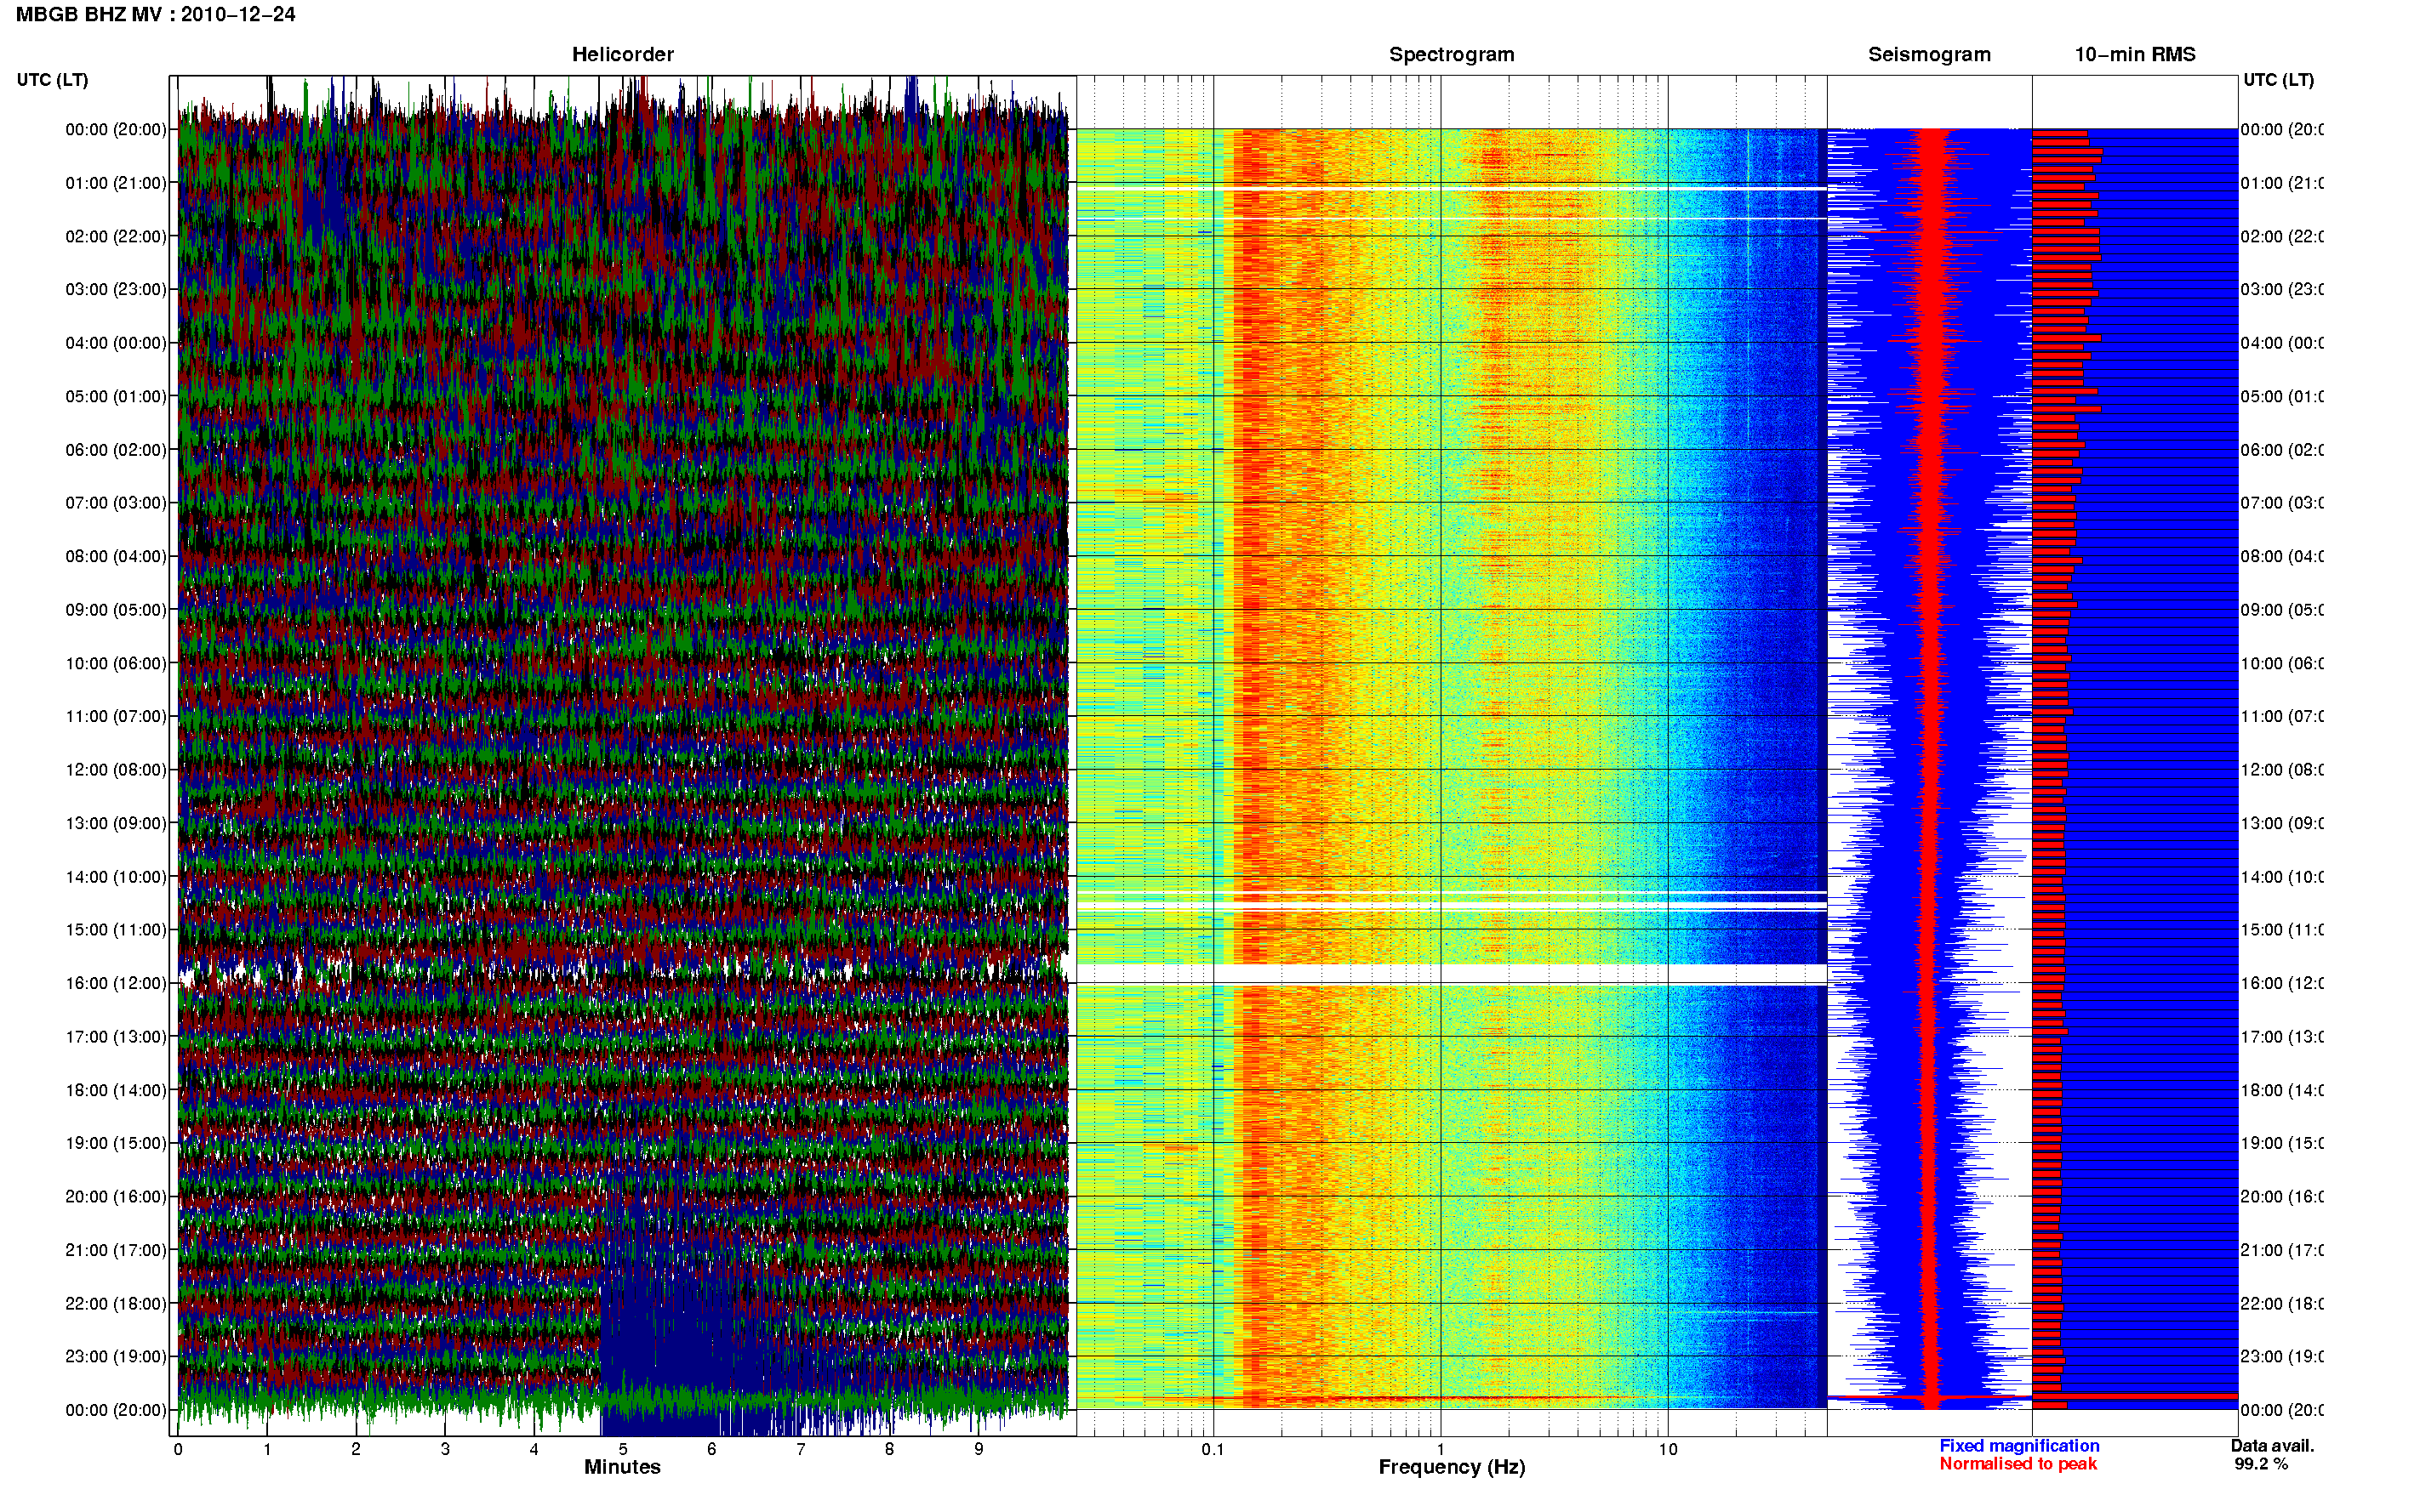Viewport: 2420px width, 1512px height.
Task: Click the UTC (LT) label above right time axis
Action: [x=2278, y=80]
